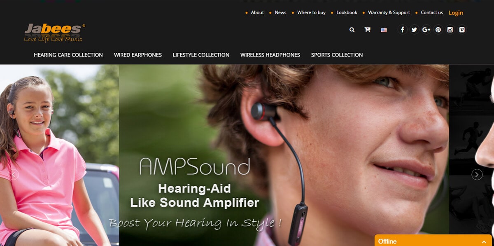This screenshot has width=494, height=246.
Task: Click the Jabees logo
Action: (54, 33)
